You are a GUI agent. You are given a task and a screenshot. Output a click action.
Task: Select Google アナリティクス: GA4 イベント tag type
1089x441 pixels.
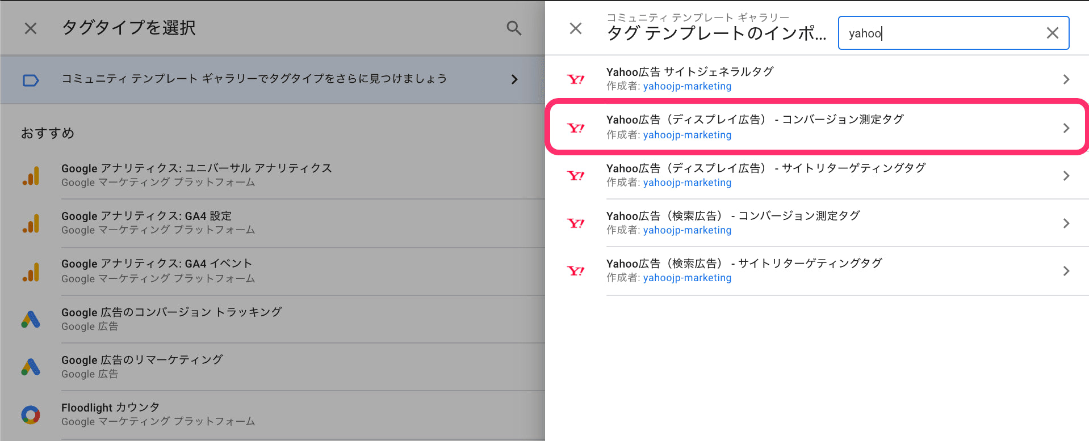point(273,272)
